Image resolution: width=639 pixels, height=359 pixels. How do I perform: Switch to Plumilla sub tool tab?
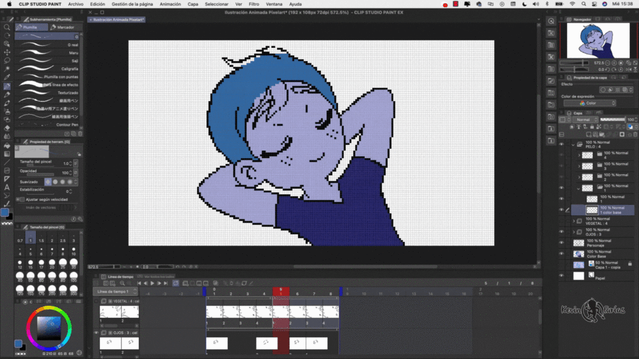pos(31,27)
